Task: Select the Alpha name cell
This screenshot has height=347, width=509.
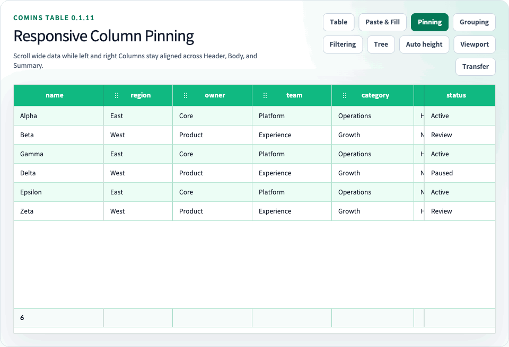Action: [x=58, y=116]
